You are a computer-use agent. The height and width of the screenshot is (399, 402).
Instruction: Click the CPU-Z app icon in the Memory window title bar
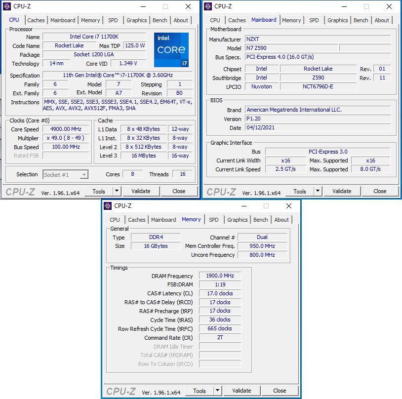[x=108, y=205]
